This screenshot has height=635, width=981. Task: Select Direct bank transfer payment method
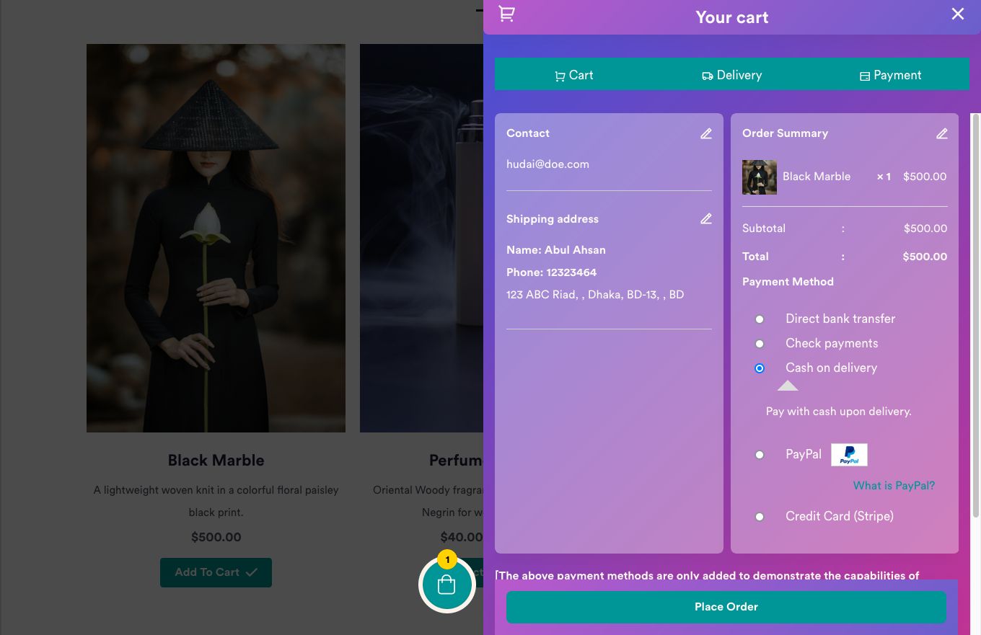(x=760, y=319)
